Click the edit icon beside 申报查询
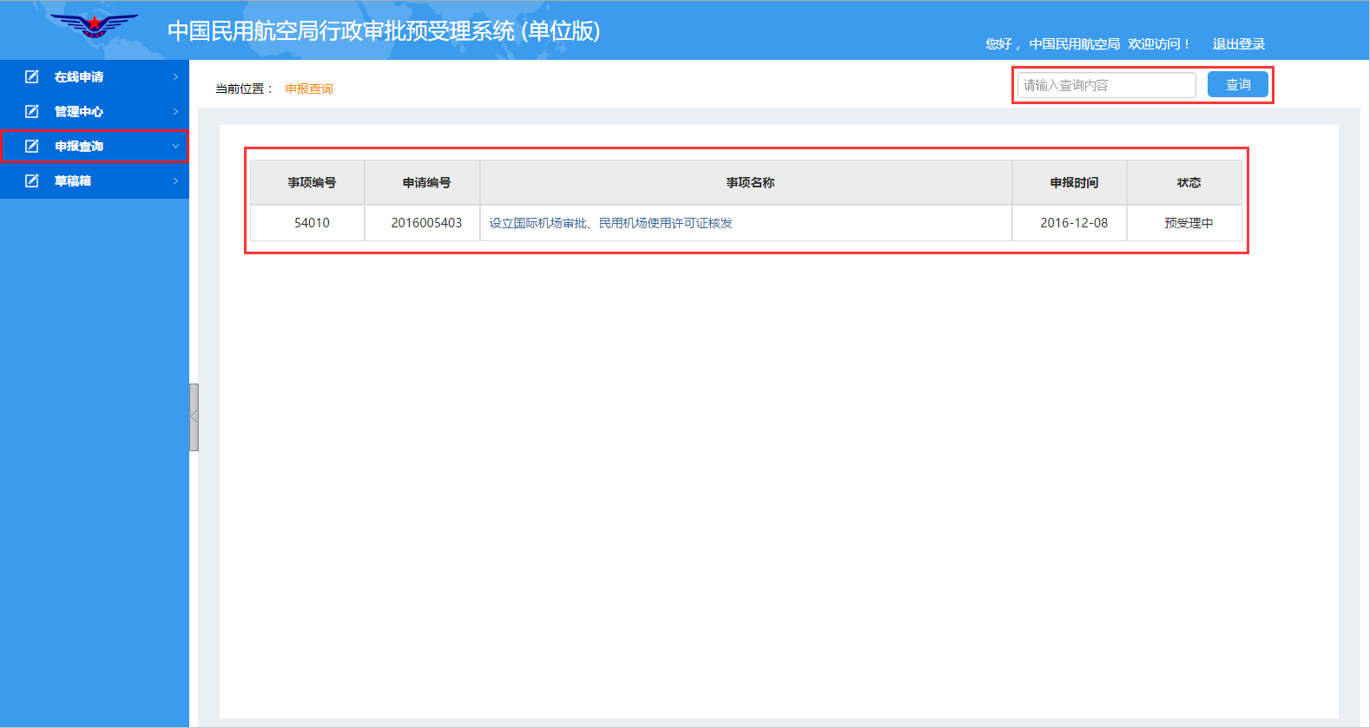Screen dimensions: 1370x728 [32, 146]
